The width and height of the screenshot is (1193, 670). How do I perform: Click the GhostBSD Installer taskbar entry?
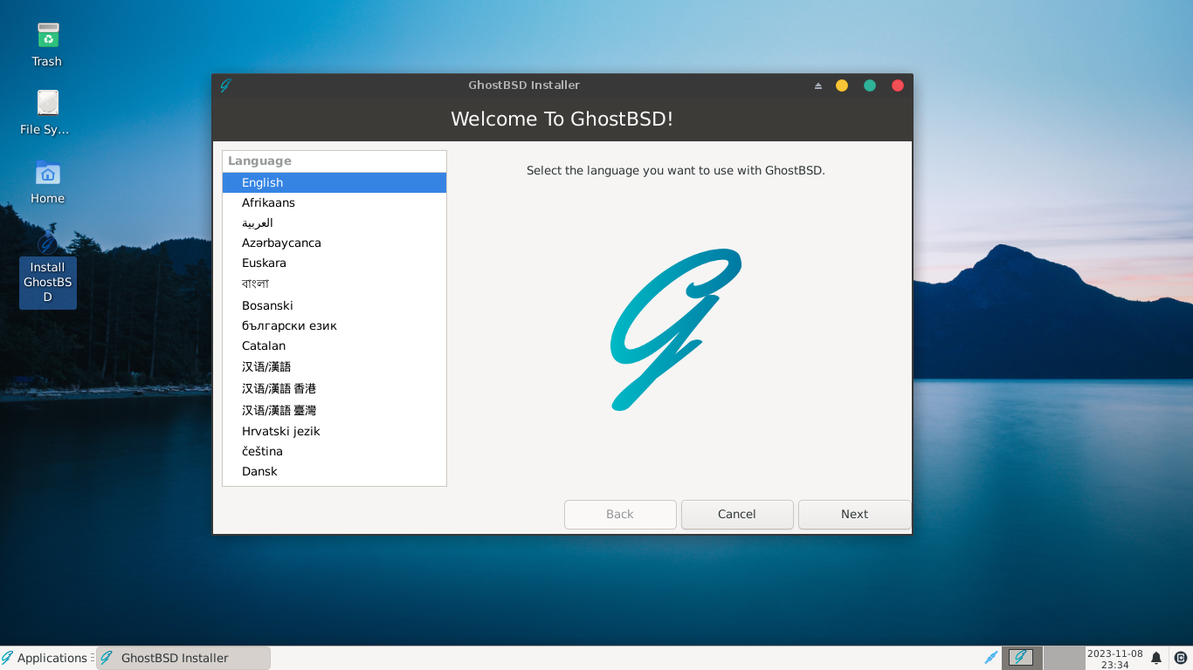183,658
